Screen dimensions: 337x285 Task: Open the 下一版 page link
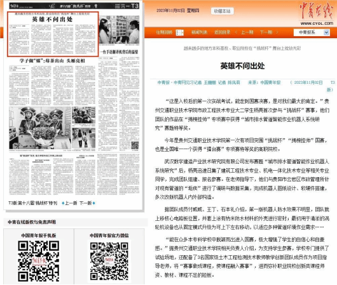point(86,203)
